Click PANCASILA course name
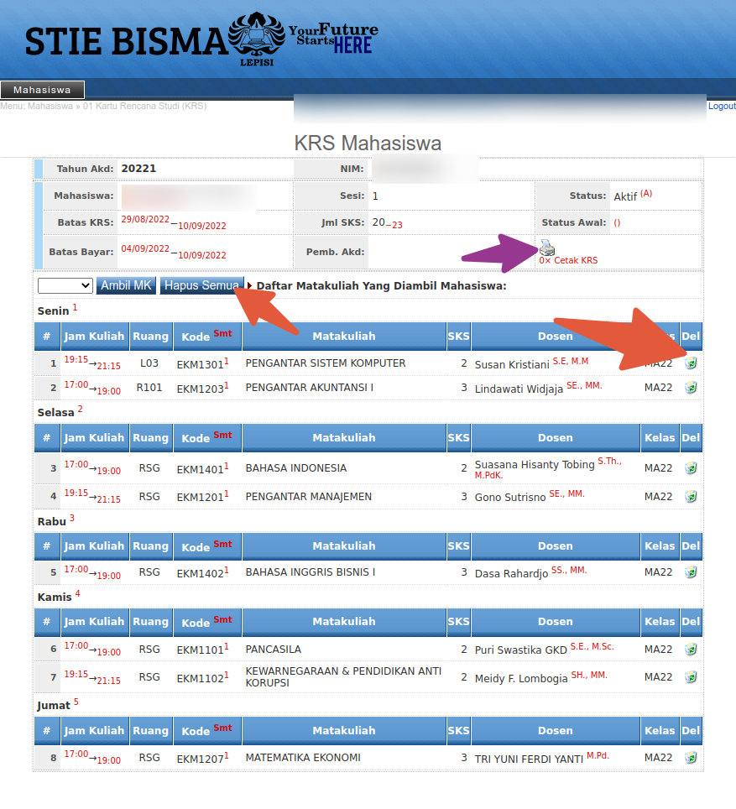The height and width of the screenshot is (809, 736). pyautogui.click(x=273, y=649)
